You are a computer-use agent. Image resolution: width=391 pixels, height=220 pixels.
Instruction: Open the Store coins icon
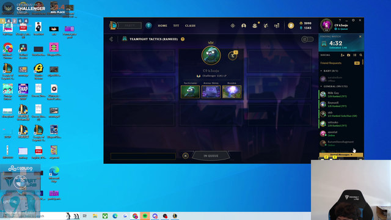click(x=277, y=26)
